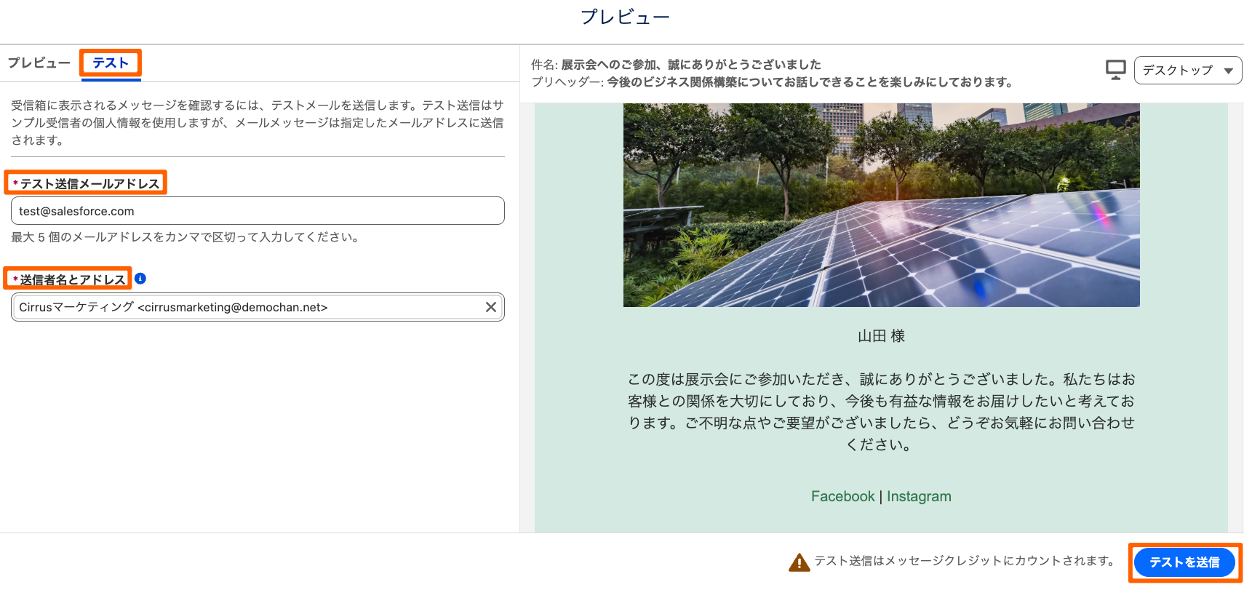Click the email body paragraph starting この度は展示会
Image resolution: width=1244 pixels, height=590 pixels.
pyautogui.click(x=881, y=412)
